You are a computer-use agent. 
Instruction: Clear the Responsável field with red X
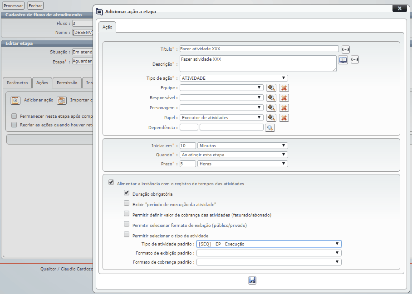pyautogui.click(x=284, y=98)
